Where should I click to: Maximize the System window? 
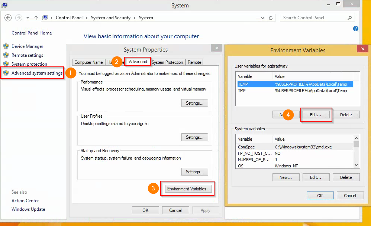point(338,4)
